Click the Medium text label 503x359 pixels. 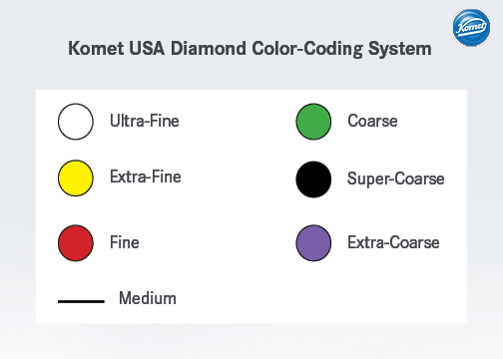point(148,298)
